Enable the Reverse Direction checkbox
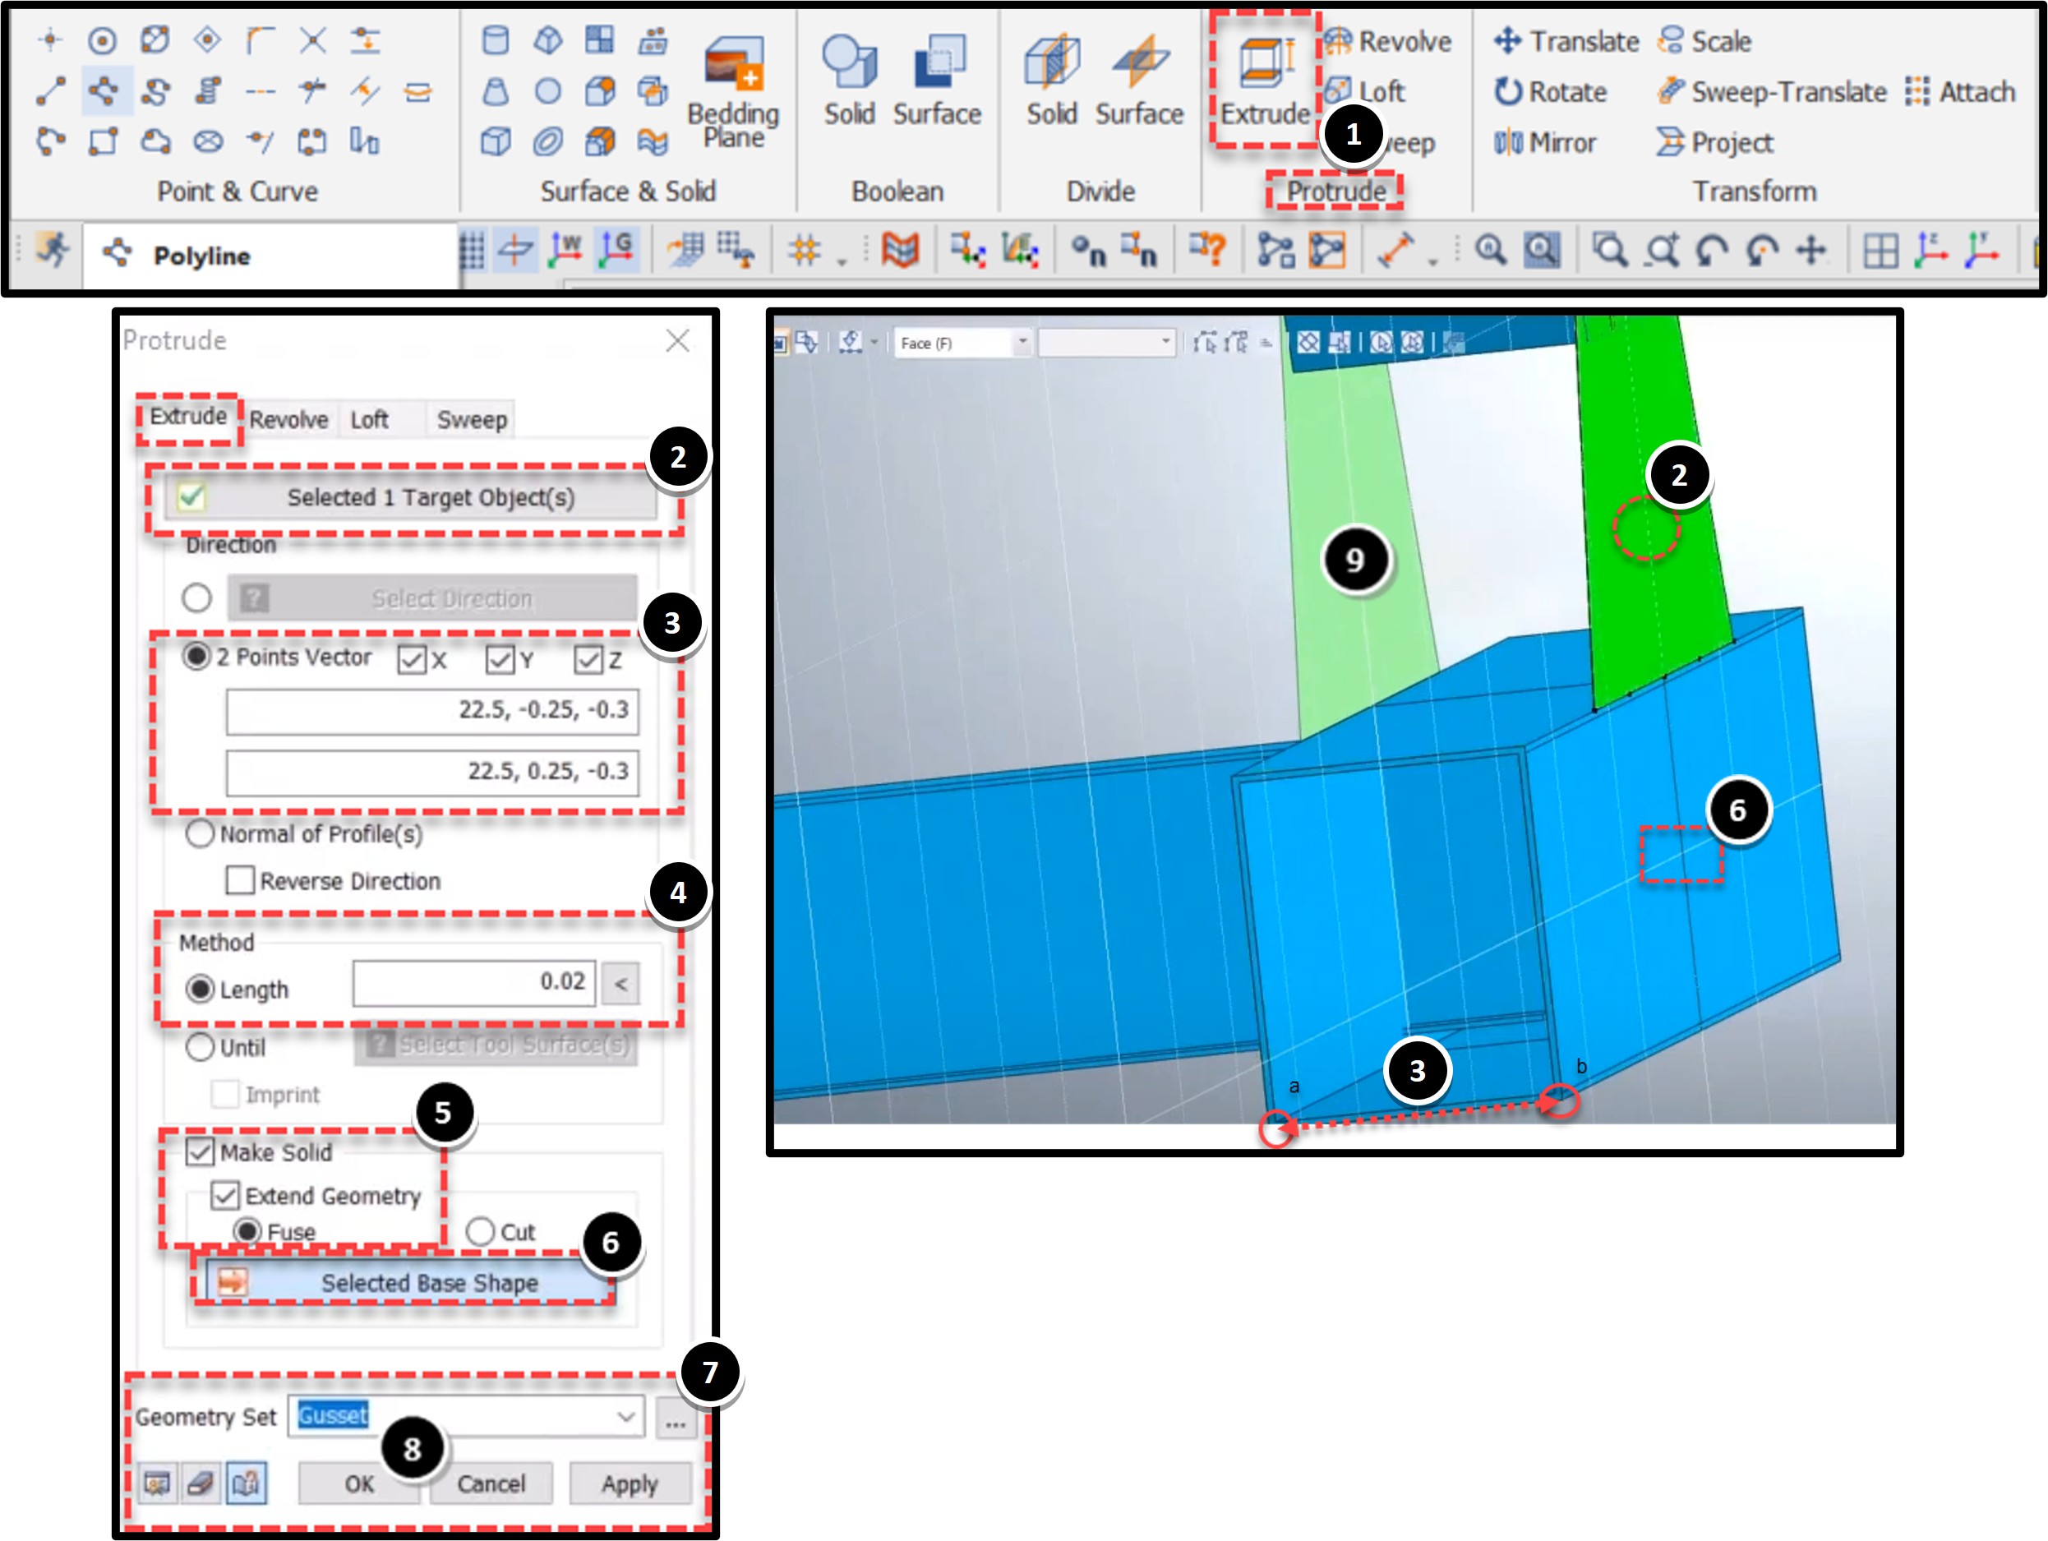Screen dimensions: 2048x1541 [x=239, y=881]
